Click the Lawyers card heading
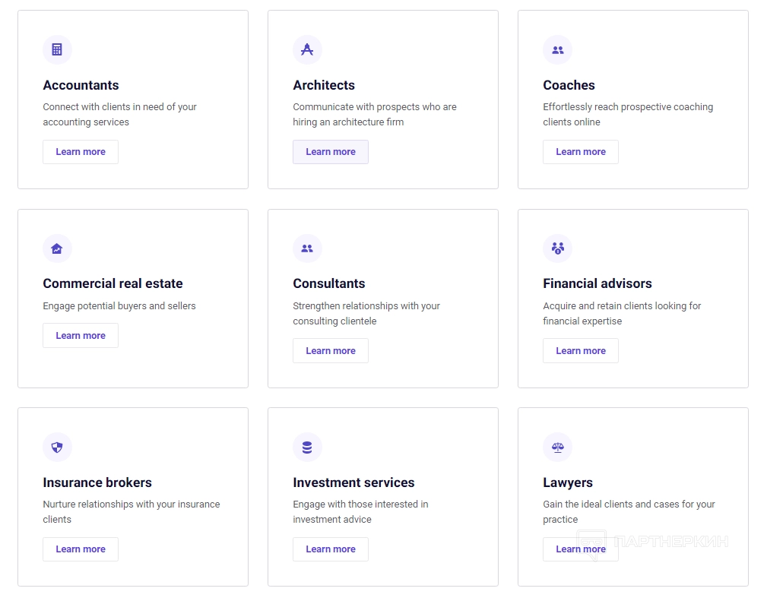Screen dimensions: 767x601 568,482
